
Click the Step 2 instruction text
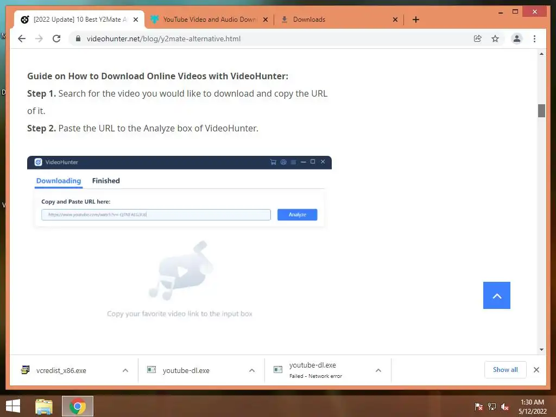pyautogui.click(x=143, y=128)
